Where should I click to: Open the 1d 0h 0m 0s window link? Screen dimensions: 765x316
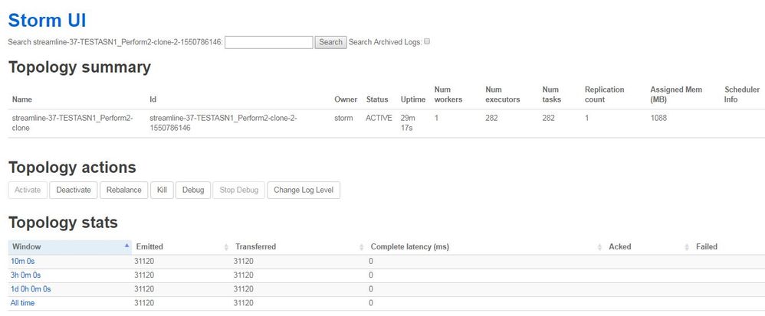31,289
